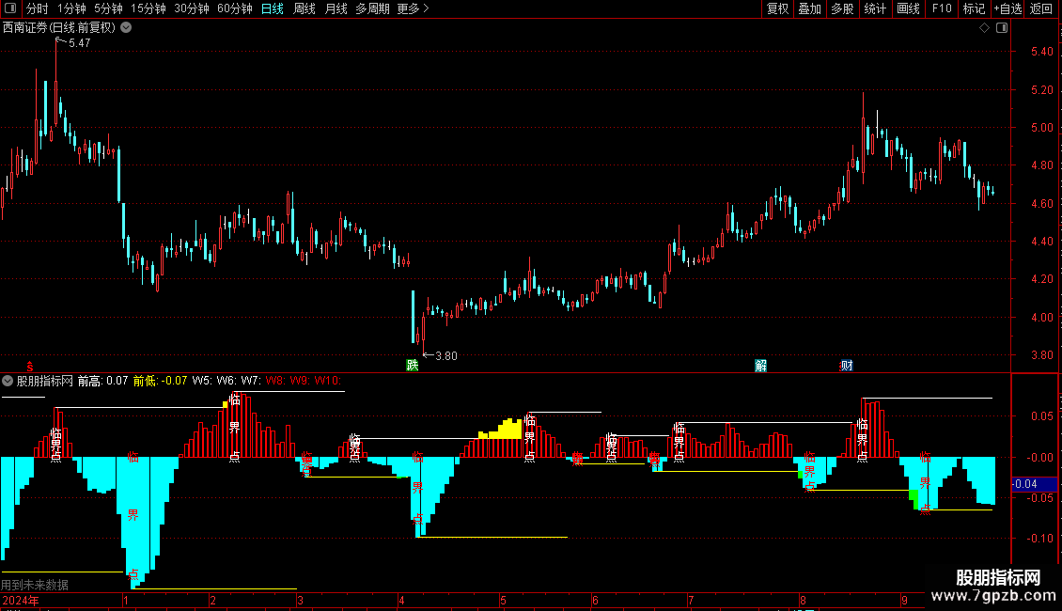
Task: Select the 5分钟 period
Action: pos(108,8)
